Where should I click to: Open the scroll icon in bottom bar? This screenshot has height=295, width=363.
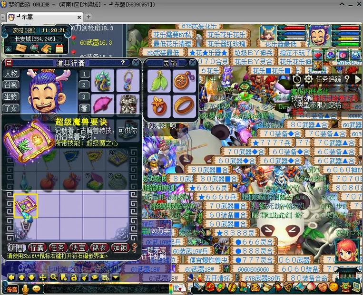coord(267,287)
